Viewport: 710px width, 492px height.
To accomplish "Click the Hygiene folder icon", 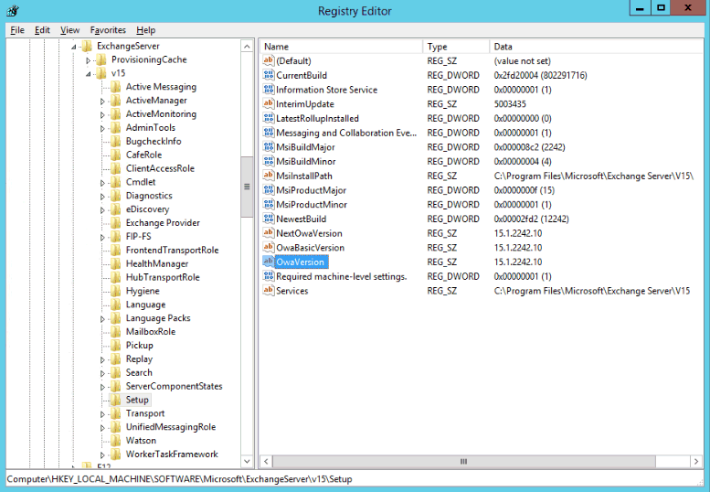I will click(x=116, y=291).
